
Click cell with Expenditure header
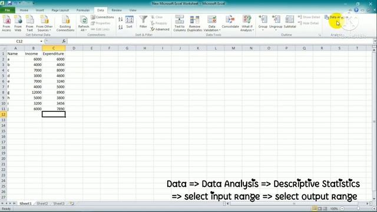click(x=54, y=54)
